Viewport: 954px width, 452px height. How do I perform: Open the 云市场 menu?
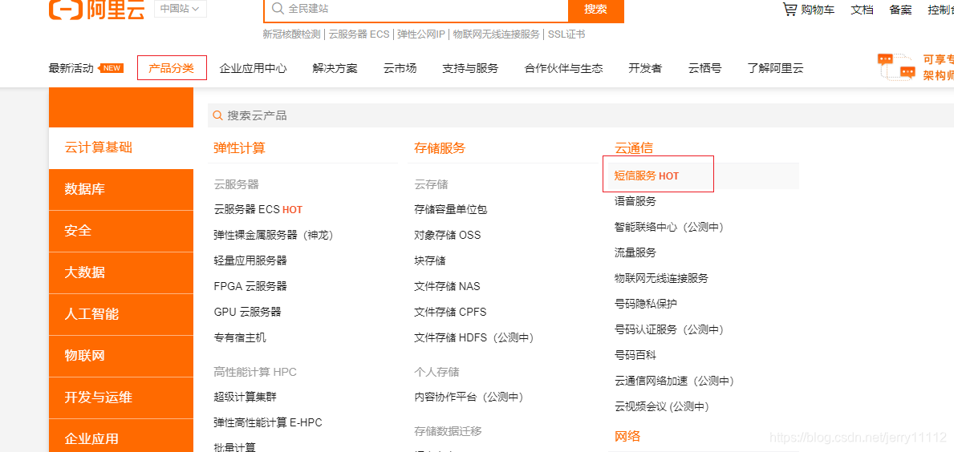click(x=400, y=68)
